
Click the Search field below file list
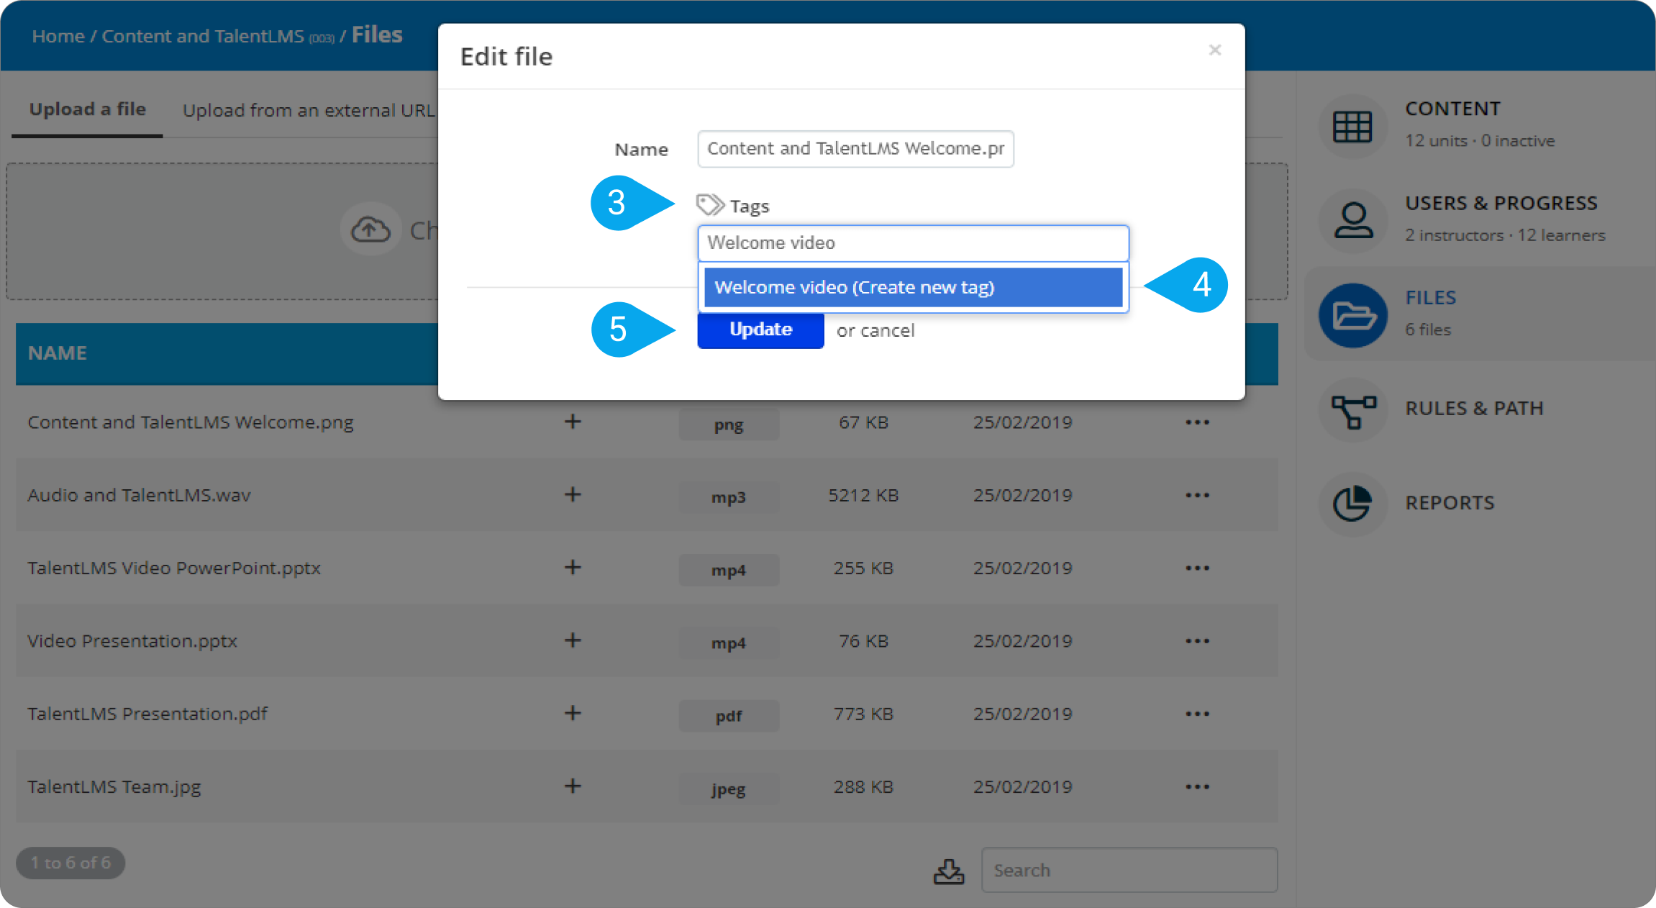point(1129,870)
